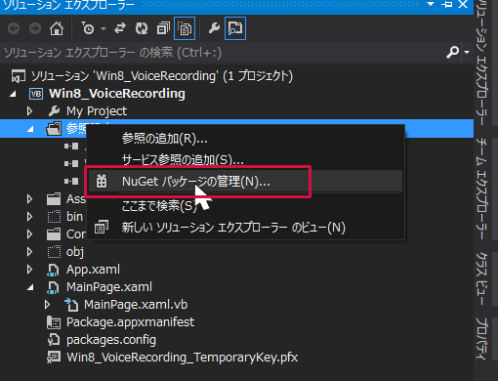Open the Pending Changes Filter clock icon
Image resolution: width=498 pixels, height=381 pixels.
[88, 28]
